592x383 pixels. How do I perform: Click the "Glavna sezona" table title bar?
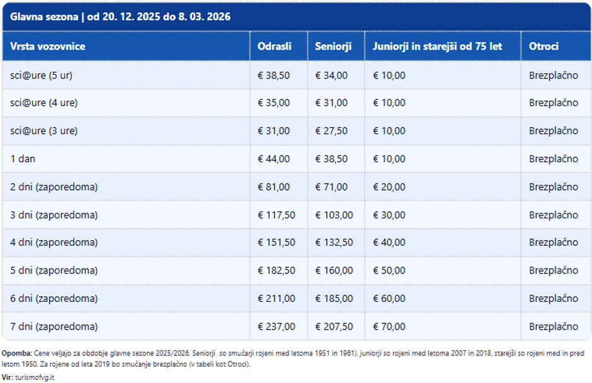[120, 16]
